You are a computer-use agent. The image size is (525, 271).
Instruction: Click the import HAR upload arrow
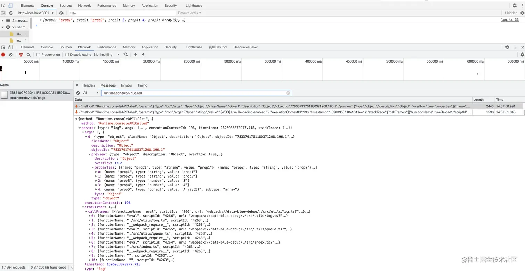(x=136, y=55)
